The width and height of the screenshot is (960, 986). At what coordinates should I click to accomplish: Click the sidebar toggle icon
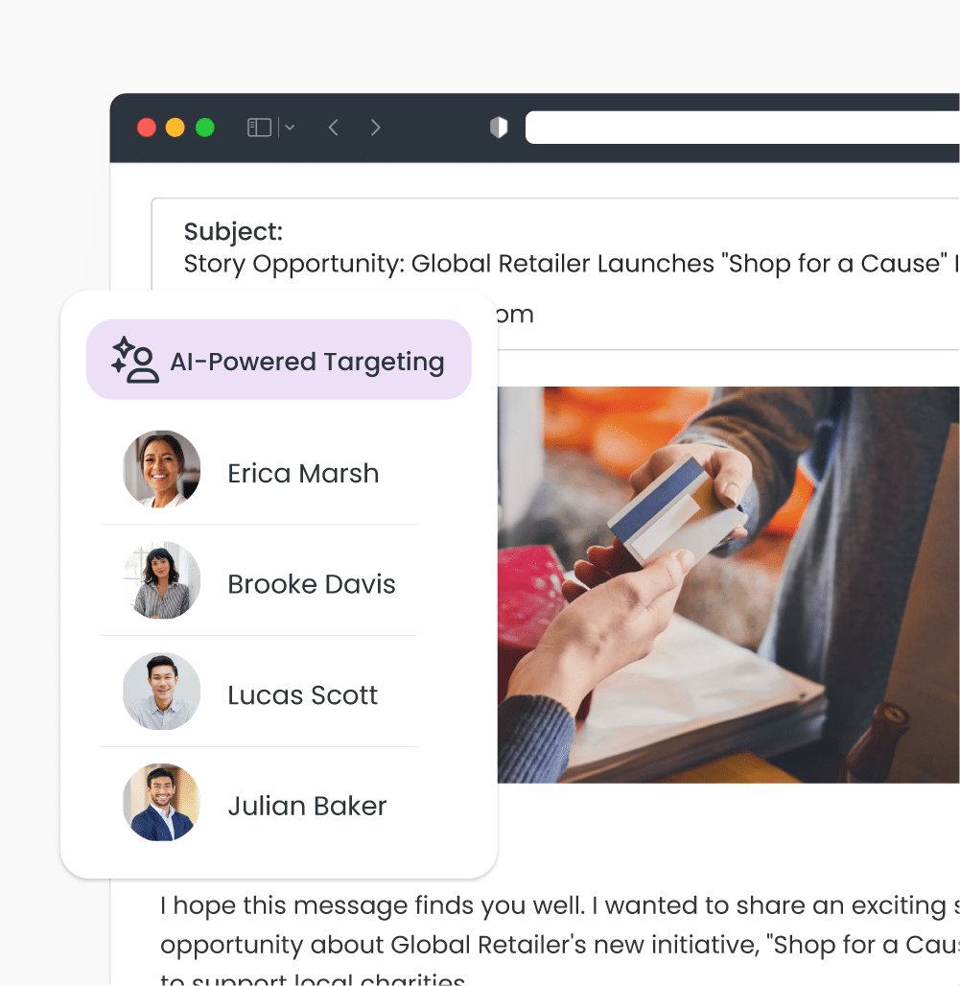pyautogui.click(x=259, y=128)
